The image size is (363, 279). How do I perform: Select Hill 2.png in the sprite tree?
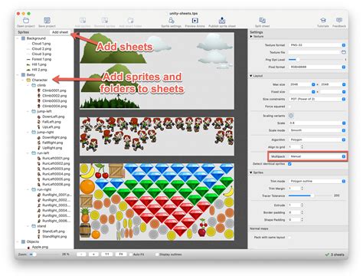tap(39, 70)
